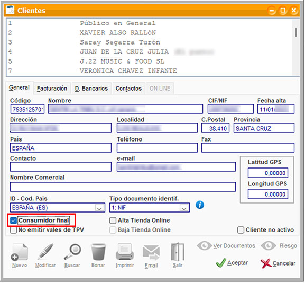Viewport: 305px width, 283px height.
Task: Open the Facturación tab
Action: [52, 89]
